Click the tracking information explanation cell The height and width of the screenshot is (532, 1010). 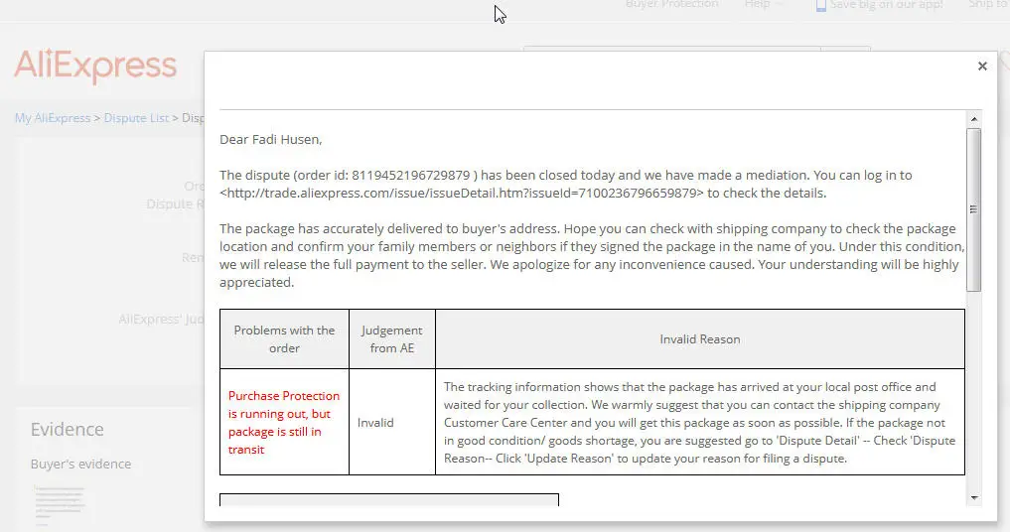[x=699, y=422]
